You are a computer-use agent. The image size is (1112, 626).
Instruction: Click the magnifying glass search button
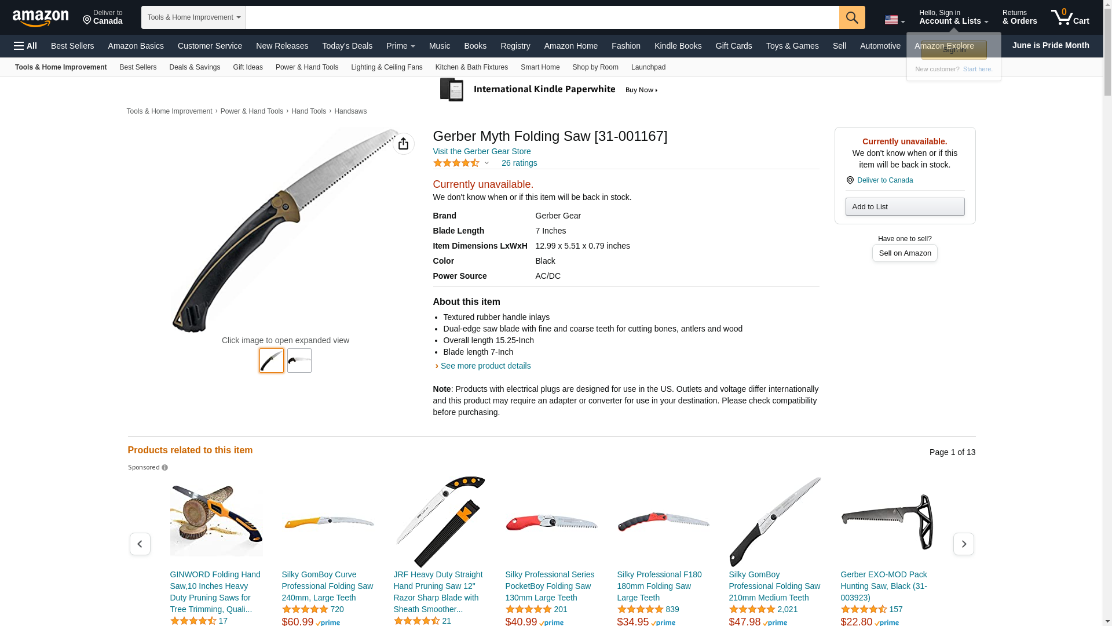(x=852, y=17)
